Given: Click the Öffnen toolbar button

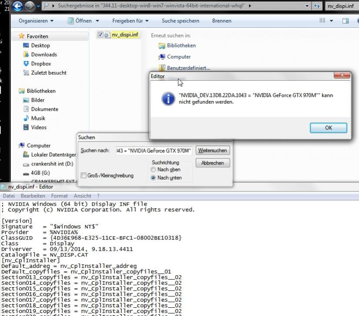Looking at the screenshot, I should (x=80, y=21).
